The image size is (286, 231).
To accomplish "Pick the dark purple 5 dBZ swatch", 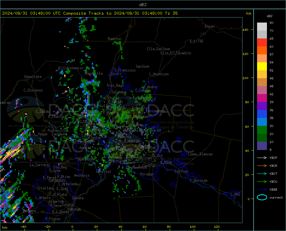I will 262,146.
